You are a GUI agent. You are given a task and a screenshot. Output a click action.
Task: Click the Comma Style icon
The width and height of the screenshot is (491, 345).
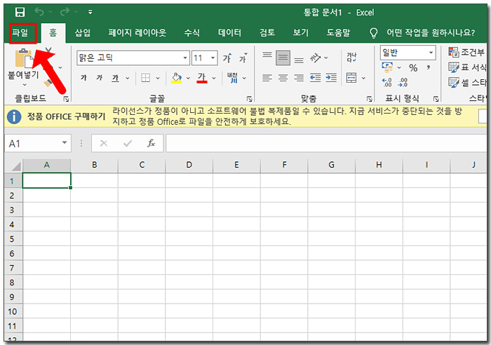[428, 67]
